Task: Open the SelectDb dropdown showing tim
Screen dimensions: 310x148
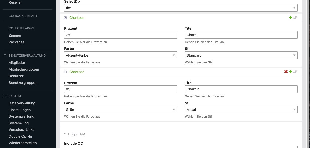Action: pos(181,8)
